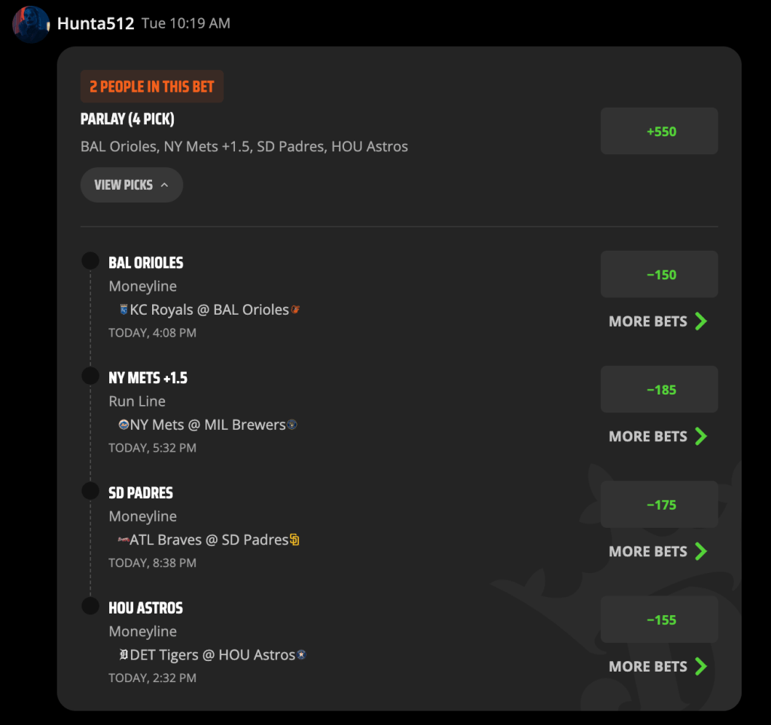
Task: Click the ATL Braves tomahawk logo icon
Action: 123,540
